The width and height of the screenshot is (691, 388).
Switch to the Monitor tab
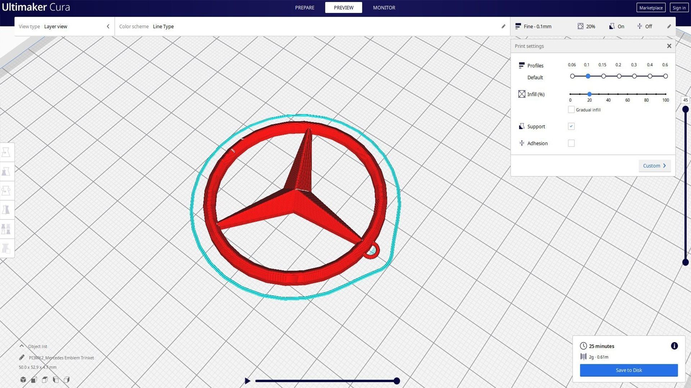[x=384, y=8]
